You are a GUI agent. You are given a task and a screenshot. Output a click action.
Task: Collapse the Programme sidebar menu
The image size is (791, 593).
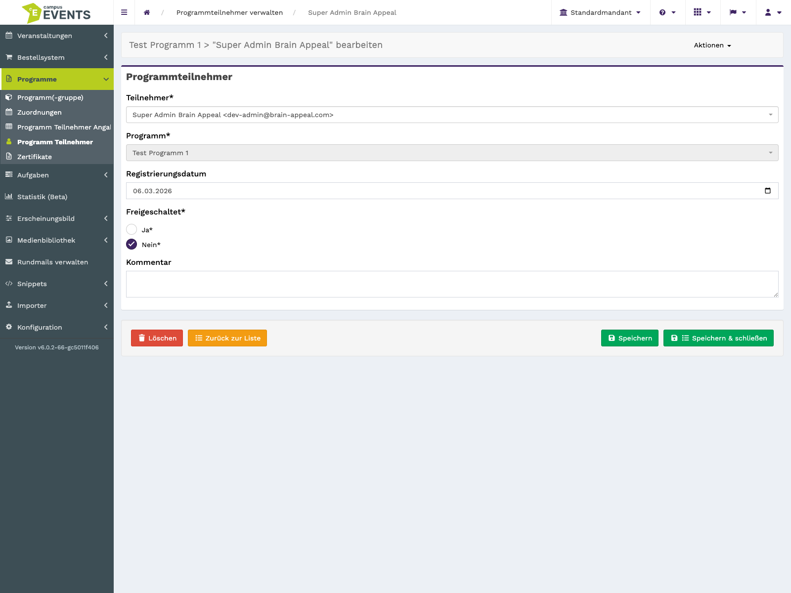pos(57,79)
